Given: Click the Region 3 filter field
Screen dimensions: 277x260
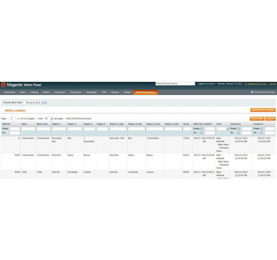Looking at the screenshot, I should tap(89, 129).
